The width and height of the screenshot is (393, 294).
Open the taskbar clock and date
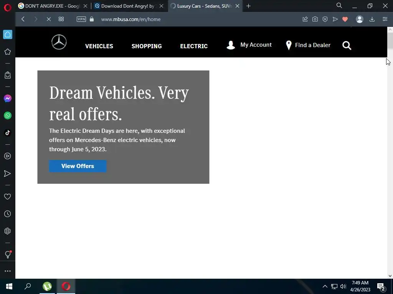tap(360, 286)
